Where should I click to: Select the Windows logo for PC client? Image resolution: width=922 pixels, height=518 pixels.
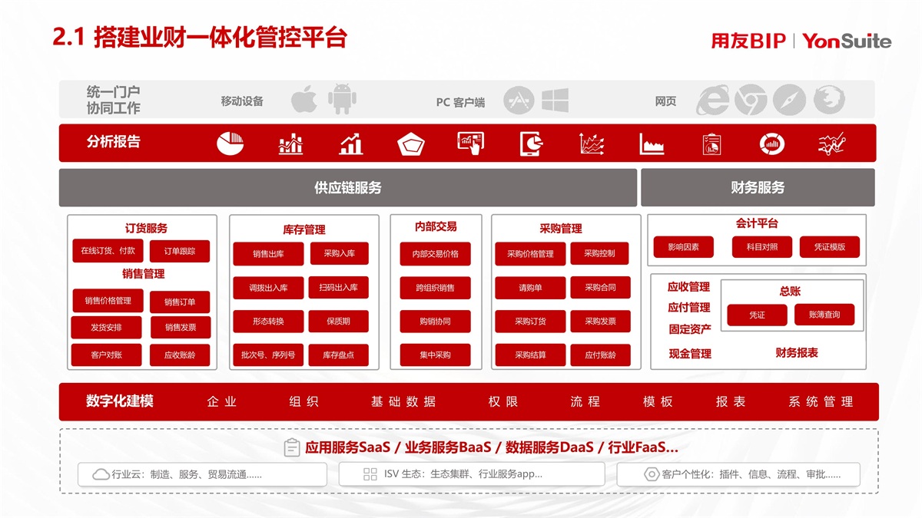(555, 101)
